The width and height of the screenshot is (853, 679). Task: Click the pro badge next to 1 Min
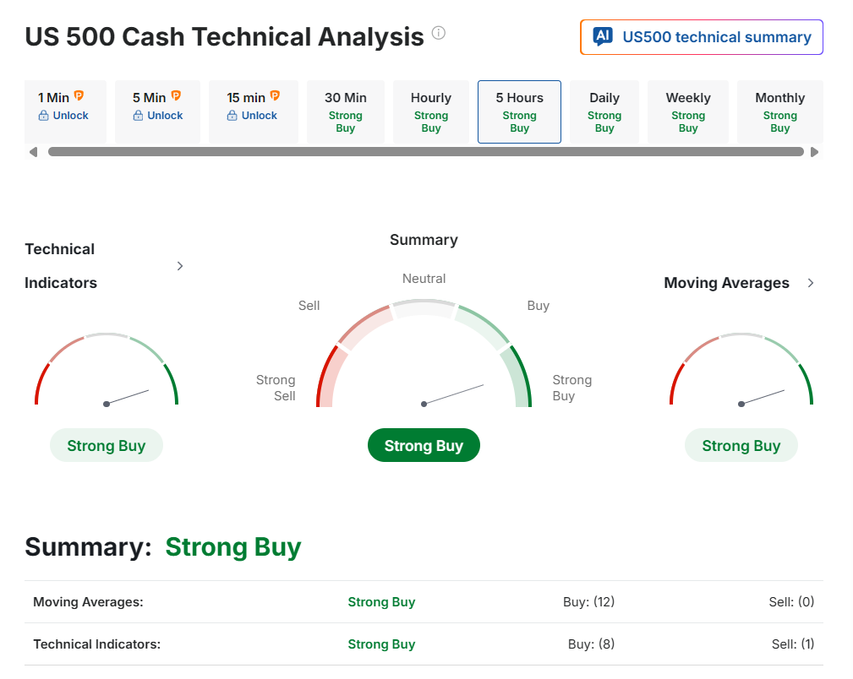[79, 96]
